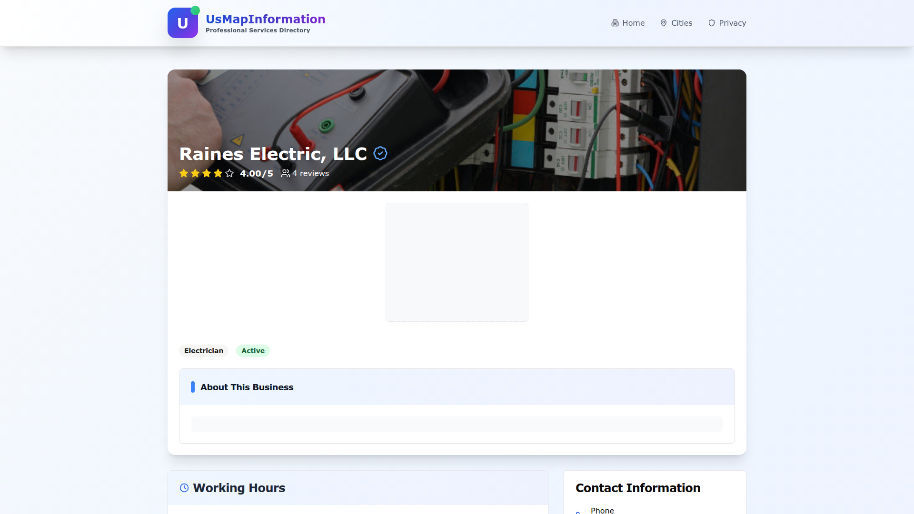Click the Professional Services Directory tagline
Image resolution: width=914 pixels, height=514 pixels.
click(x=258, y=30)
